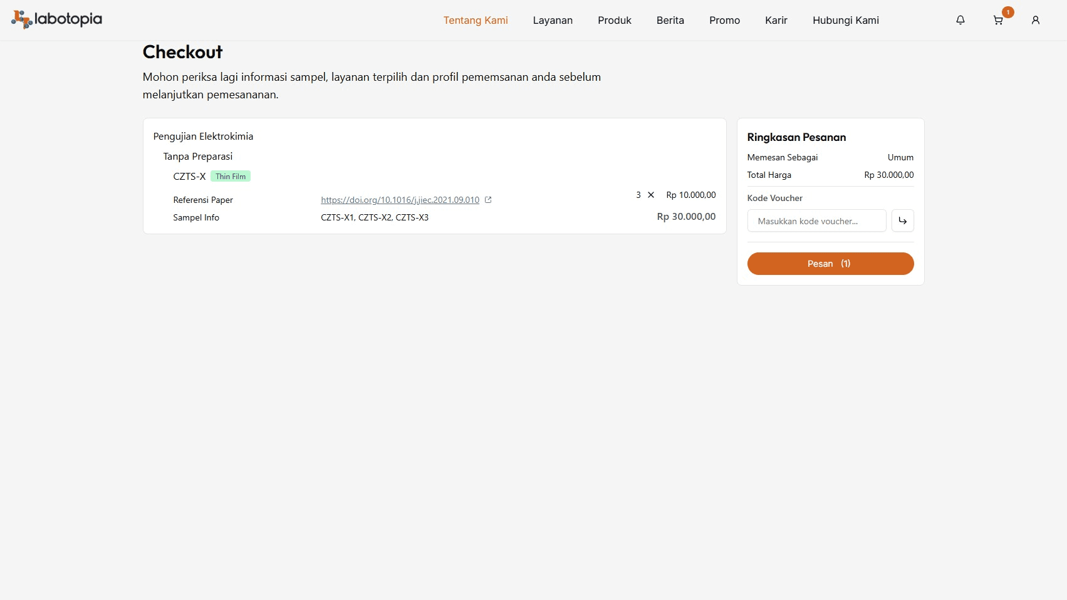Open the shopping cart
This screenshot has height=600, width=1067.
pos(998,20)
